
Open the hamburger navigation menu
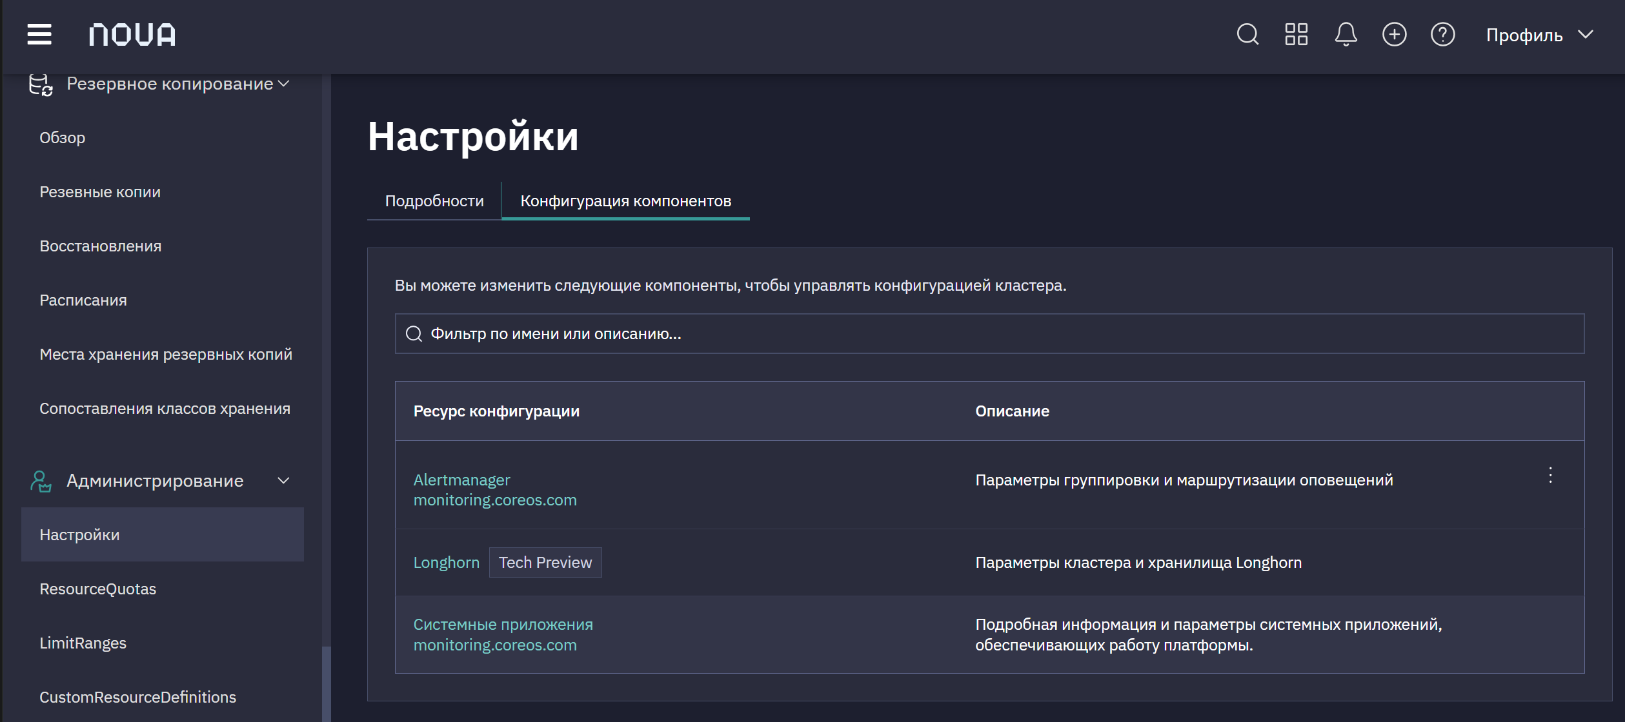point(39,34)
